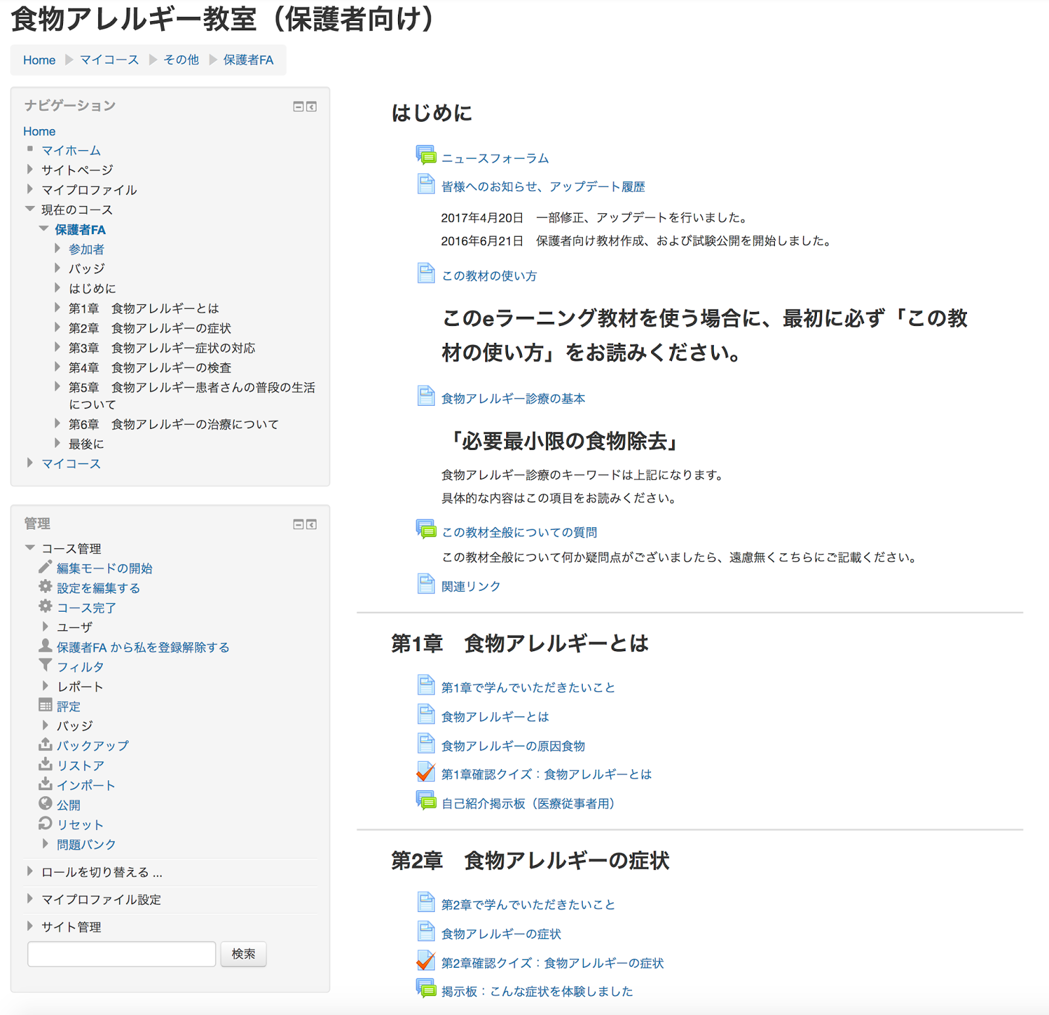Expand the サイト管理 section
The height and width of the screenshot is (1015, 1049).
(30, 926)
